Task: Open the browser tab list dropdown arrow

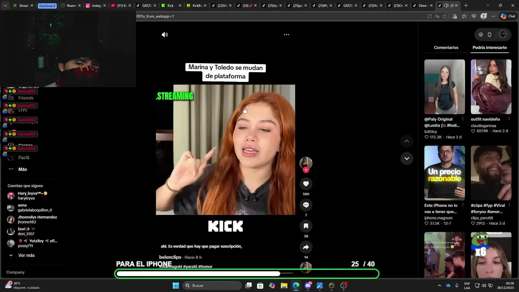Action: (x=5, y=6)
